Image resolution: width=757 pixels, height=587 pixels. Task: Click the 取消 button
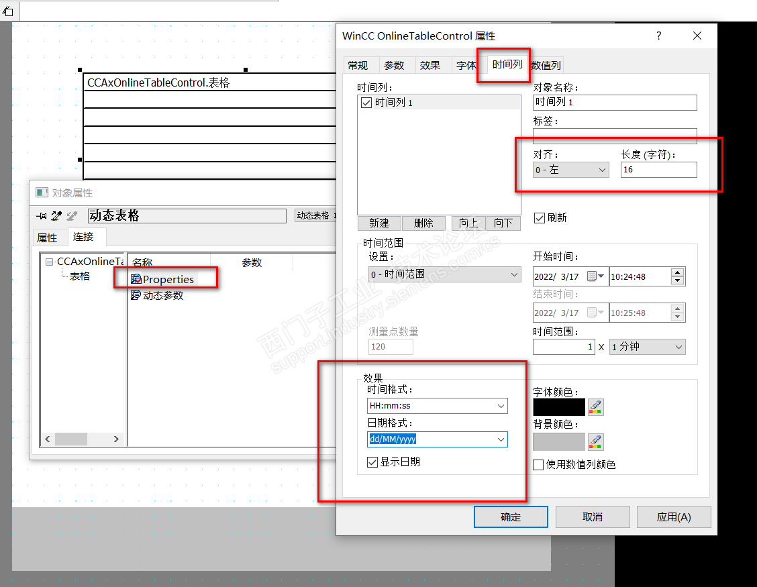point(593,517)
